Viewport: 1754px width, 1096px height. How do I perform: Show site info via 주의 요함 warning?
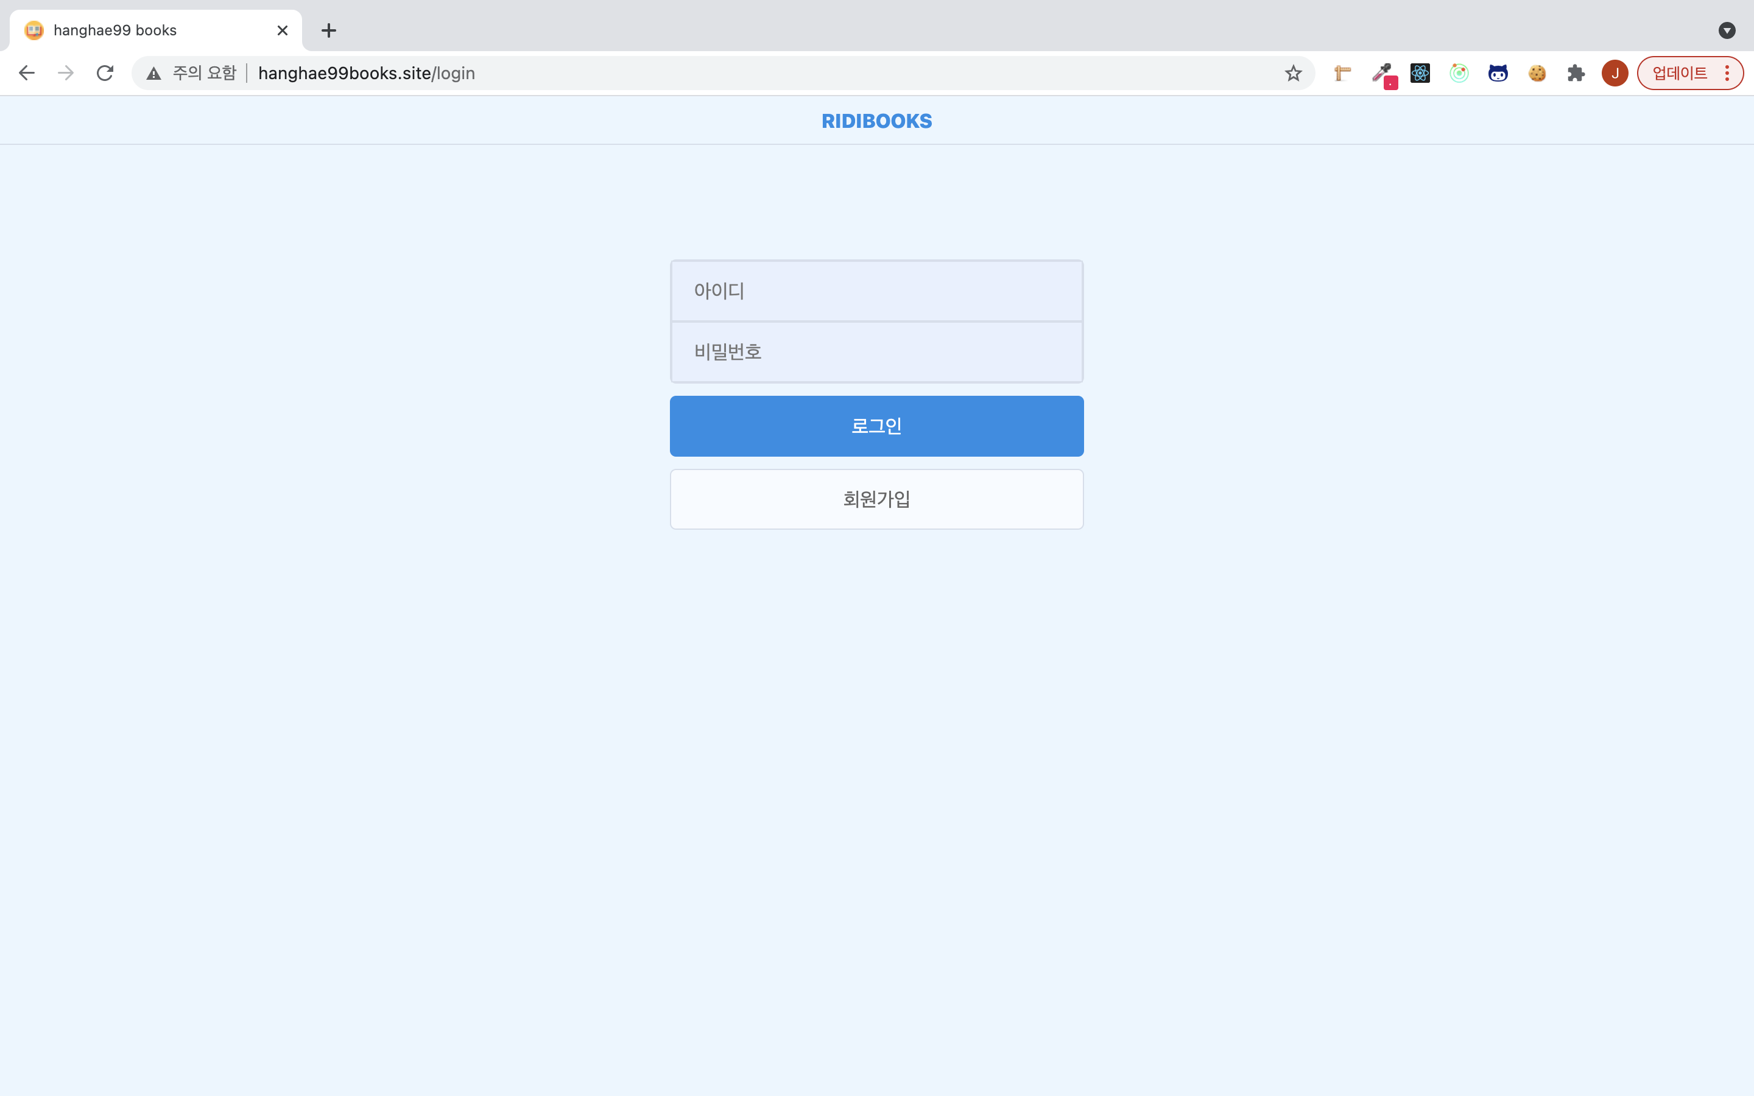point(192,73)
